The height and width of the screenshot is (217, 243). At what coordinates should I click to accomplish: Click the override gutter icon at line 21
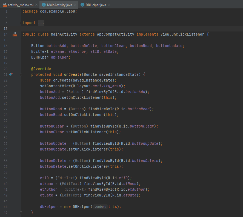point(11,74)
